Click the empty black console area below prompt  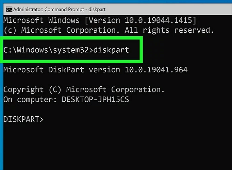116,146
